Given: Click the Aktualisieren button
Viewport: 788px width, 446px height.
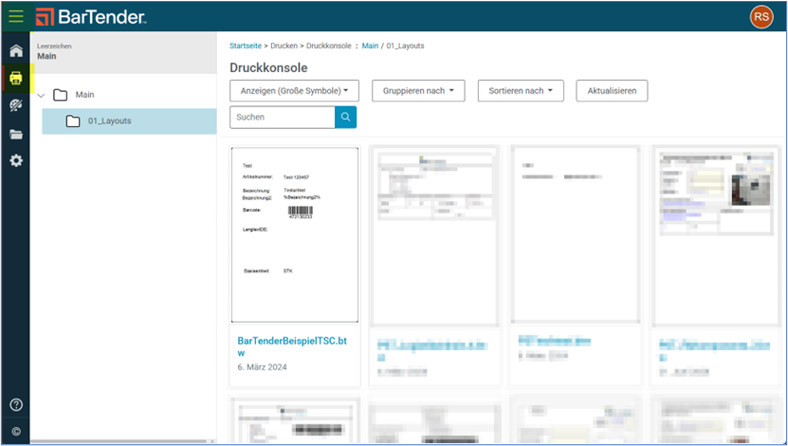Looking at the screenshot, I should [x=612, y=90].
